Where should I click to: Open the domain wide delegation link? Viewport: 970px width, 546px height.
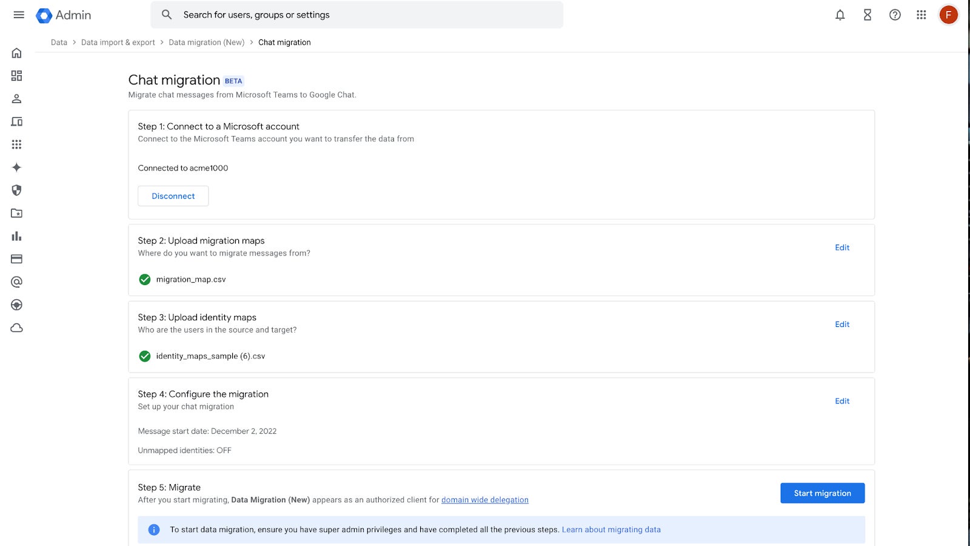click(485, 500)
